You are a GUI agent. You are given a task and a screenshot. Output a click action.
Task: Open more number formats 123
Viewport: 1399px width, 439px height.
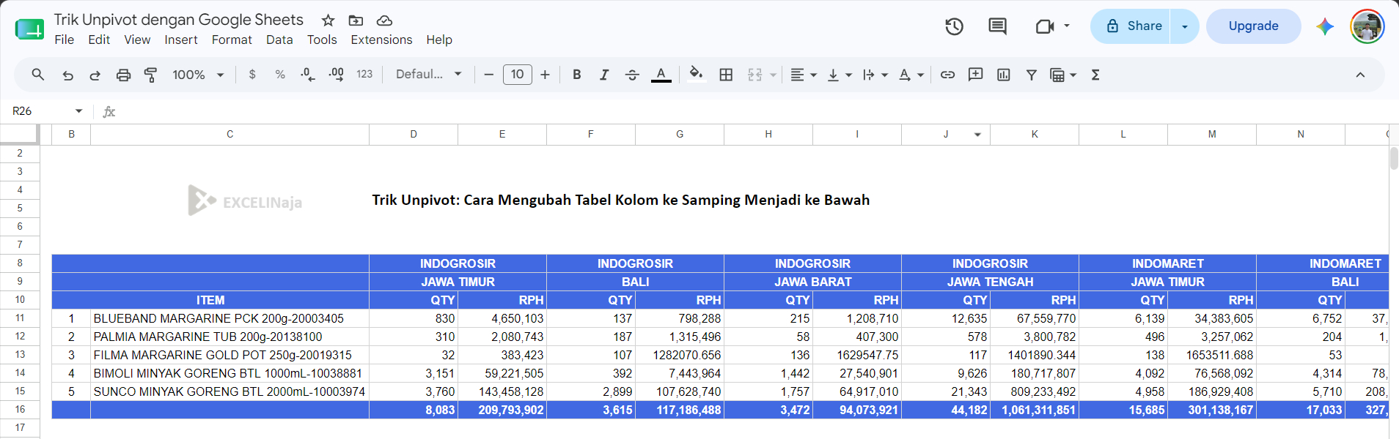click(364, 75)
